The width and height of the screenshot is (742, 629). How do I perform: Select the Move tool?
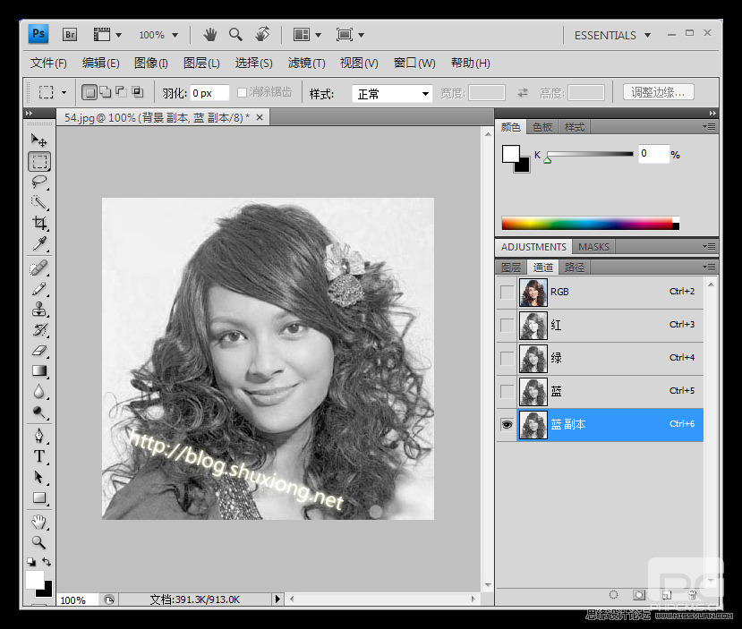point(38,140)
